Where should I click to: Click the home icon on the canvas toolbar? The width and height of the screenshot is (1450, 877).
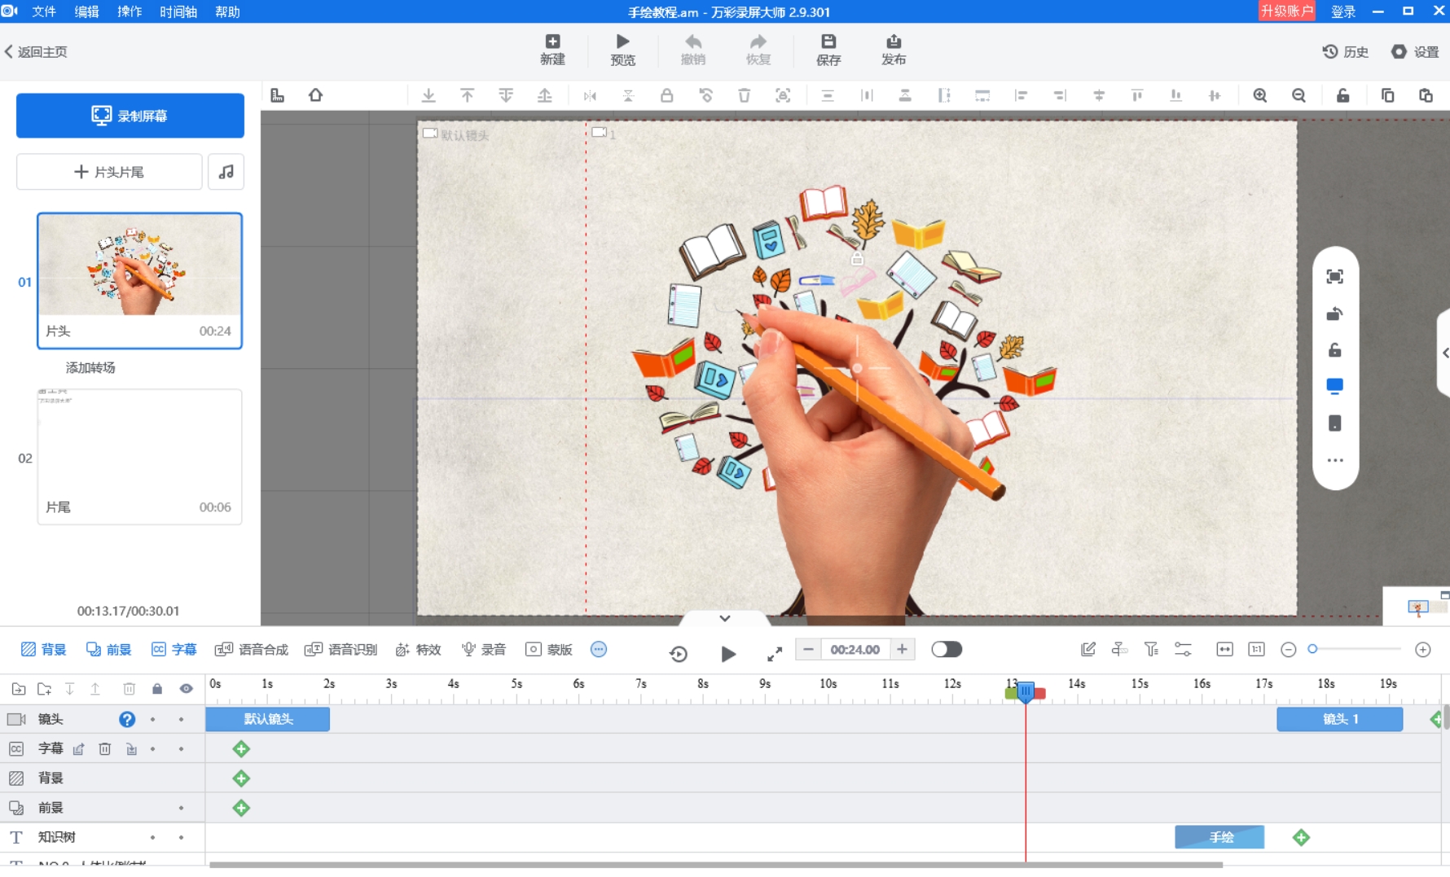tap(315, 95)
